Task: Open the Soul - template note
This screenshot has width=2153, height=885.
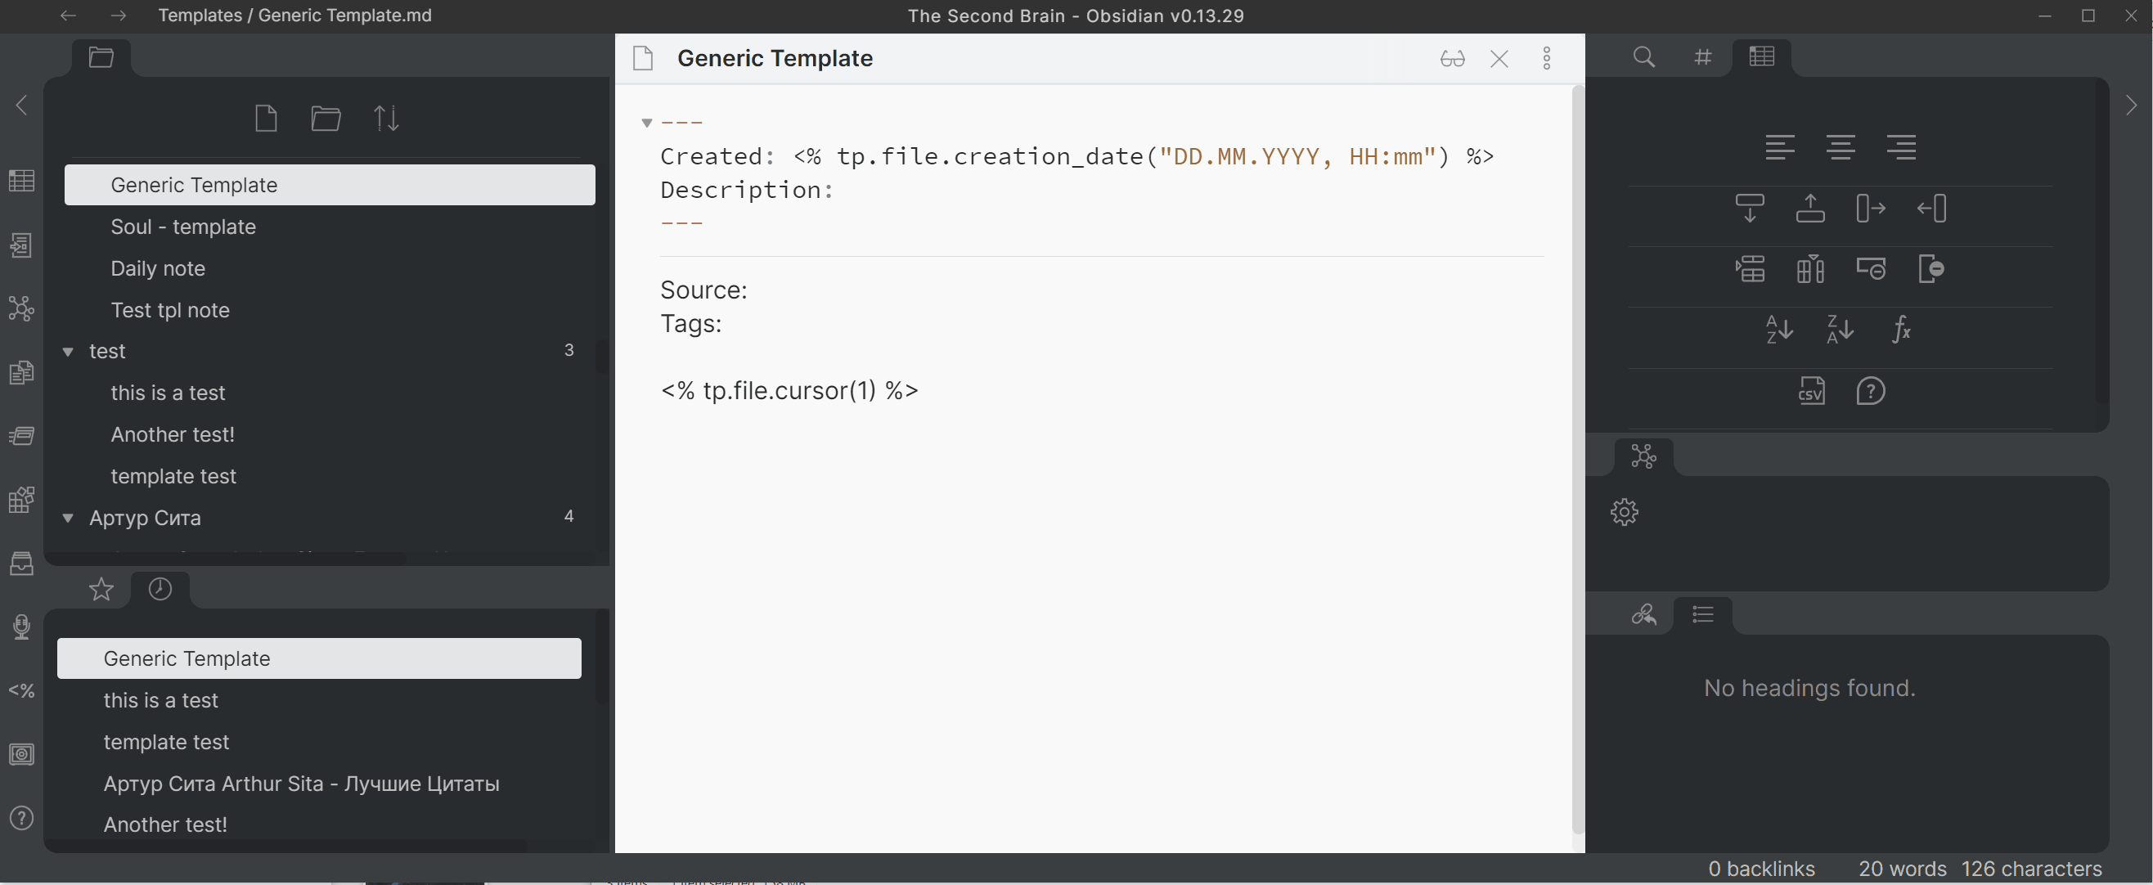Action: 183,226
